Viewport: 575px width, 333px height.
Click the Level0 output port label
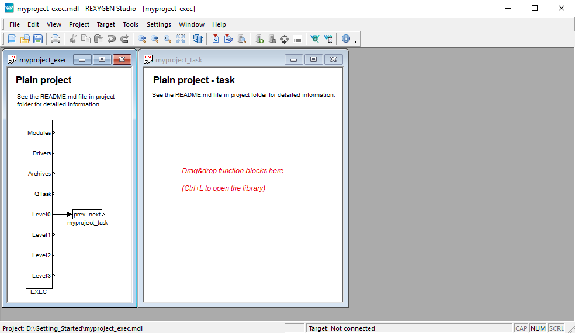41,215
